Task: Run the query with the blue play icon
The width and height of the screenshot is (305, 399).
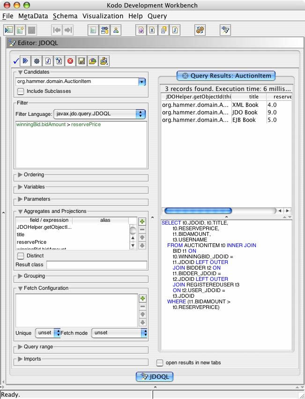Action: [26, 60]
